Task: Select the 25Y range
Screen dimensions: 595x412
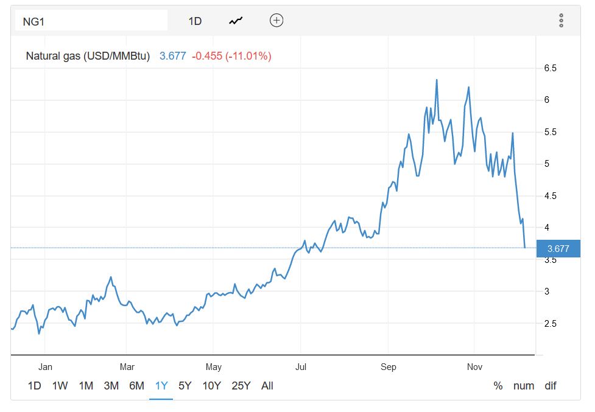Action: click(x=241, y=386)
